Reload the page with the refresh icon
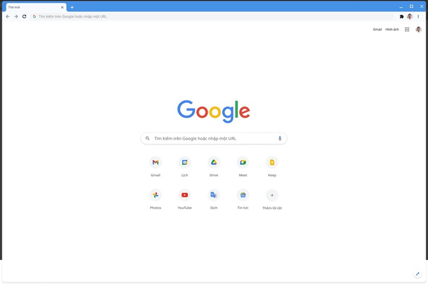The image size is (428, 285). [25, 17]
